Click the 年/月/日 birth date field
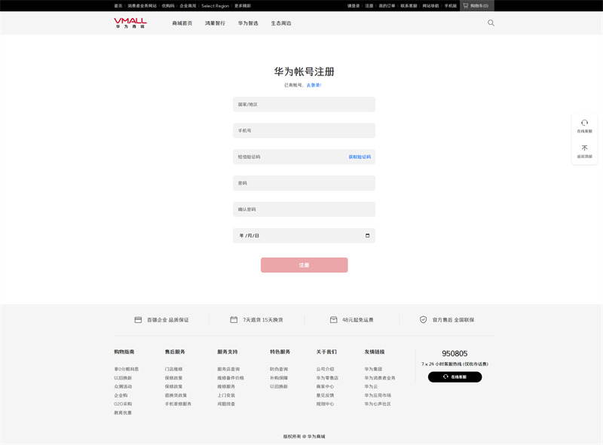Viewport: 603px width, 445px height. coord(304,236)
